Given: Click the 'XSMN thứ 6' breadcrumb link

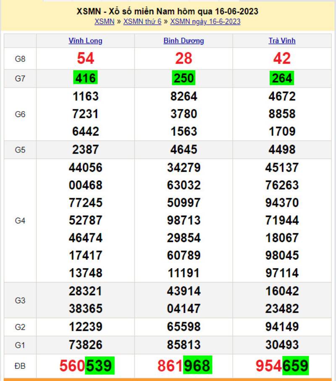Looking at the screenshot, I should pos(142,22).
